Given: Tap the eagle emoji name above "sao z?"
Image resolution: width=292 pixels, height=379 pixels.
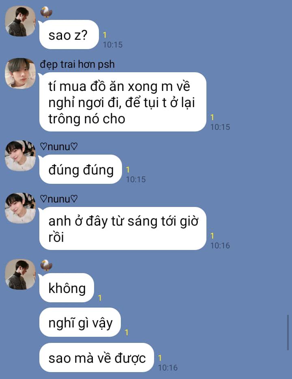Looking at the screenshot, I should point(46,12).
